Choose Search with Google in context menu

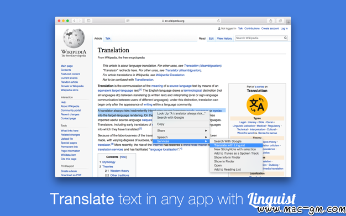181,117
